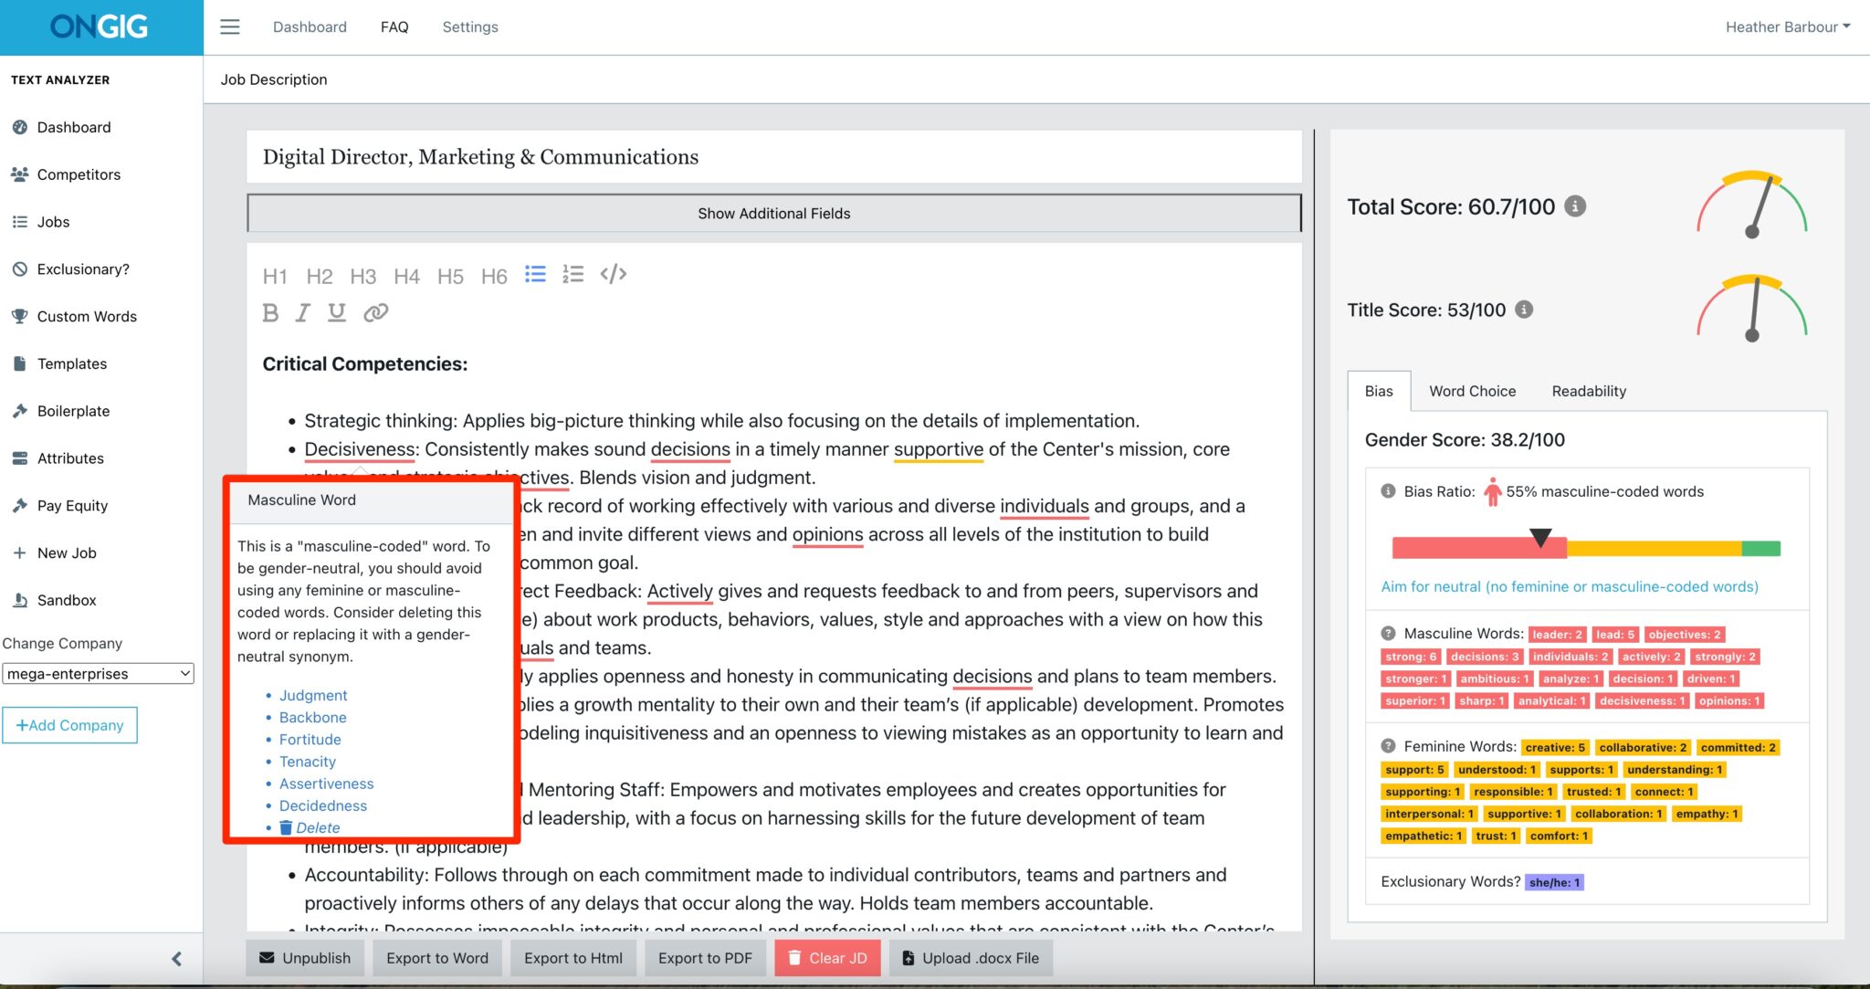The height and width of the screenshot is (989, 1870).
Task: Switch to the Readability tab
Action: click(x=1588, y=391)
